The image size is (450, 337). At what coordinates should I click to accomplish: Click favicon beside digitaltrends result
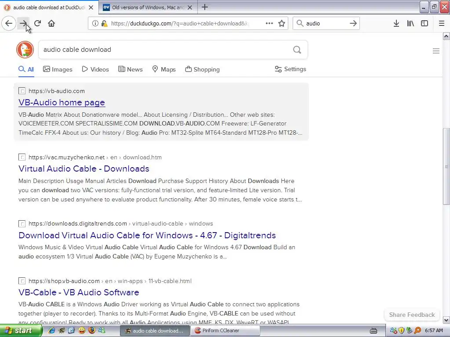(x=22, y=223)
